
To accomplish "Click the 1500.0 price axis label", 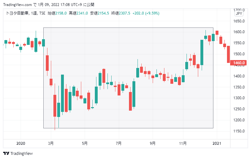I will (x=239, y=54).
